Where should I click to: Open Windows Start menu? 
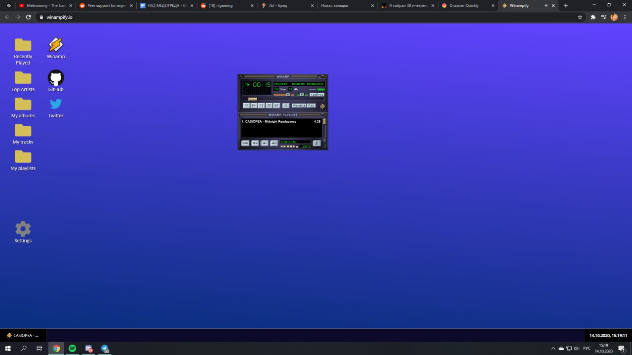[x=8, y=348]
